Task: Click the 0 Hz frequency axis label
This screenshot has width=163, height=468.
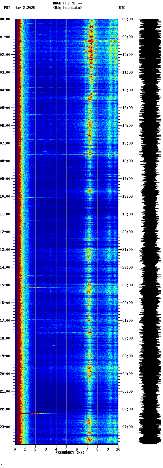Action: point(15,449)
